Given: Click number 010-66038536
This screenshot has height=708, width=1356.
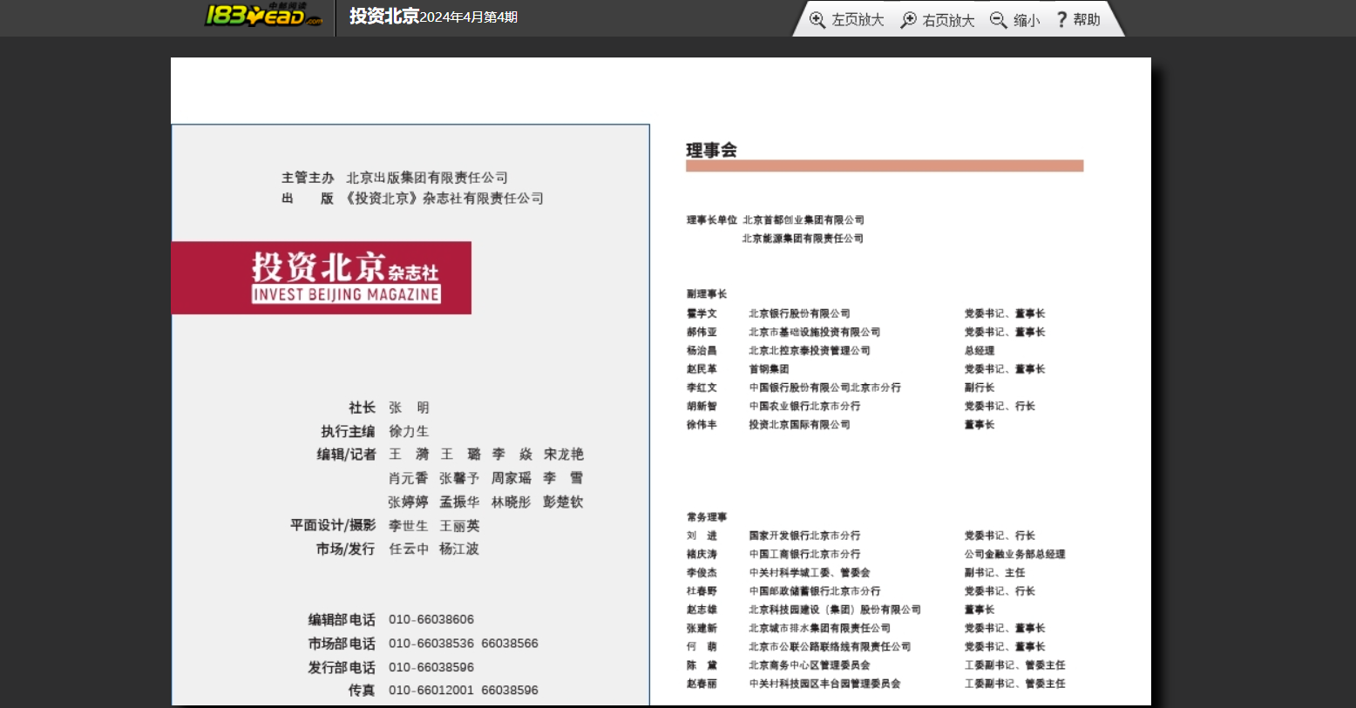Looking at the screenshot, I should [431, 644].
